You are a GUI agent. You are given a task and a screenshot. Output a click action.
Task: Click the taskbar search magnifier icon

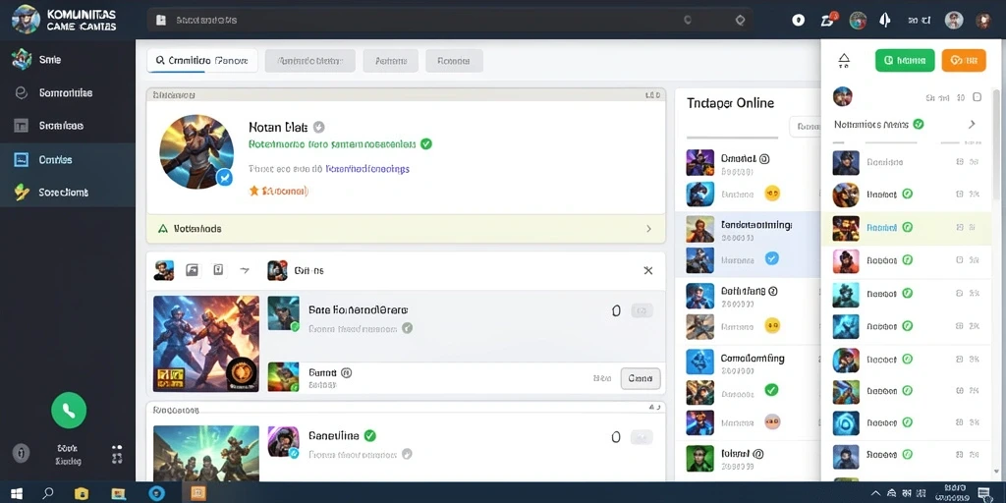[x=48, y=493]
